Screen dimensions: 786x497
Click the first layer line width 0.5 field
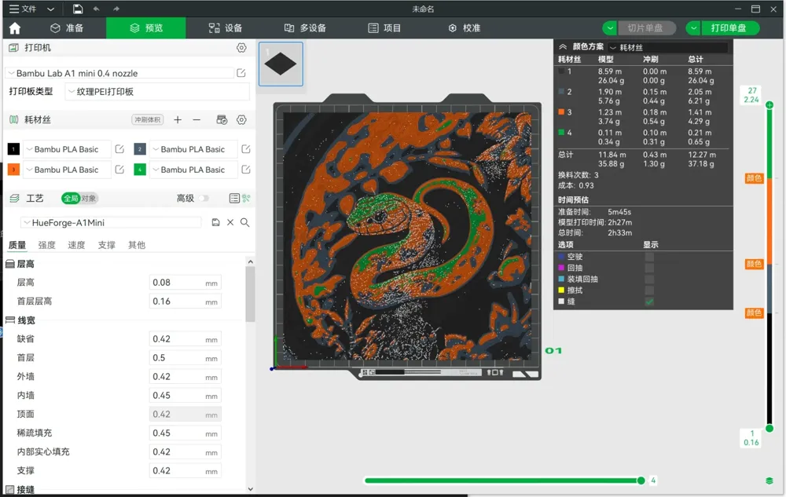click(185, 358)
